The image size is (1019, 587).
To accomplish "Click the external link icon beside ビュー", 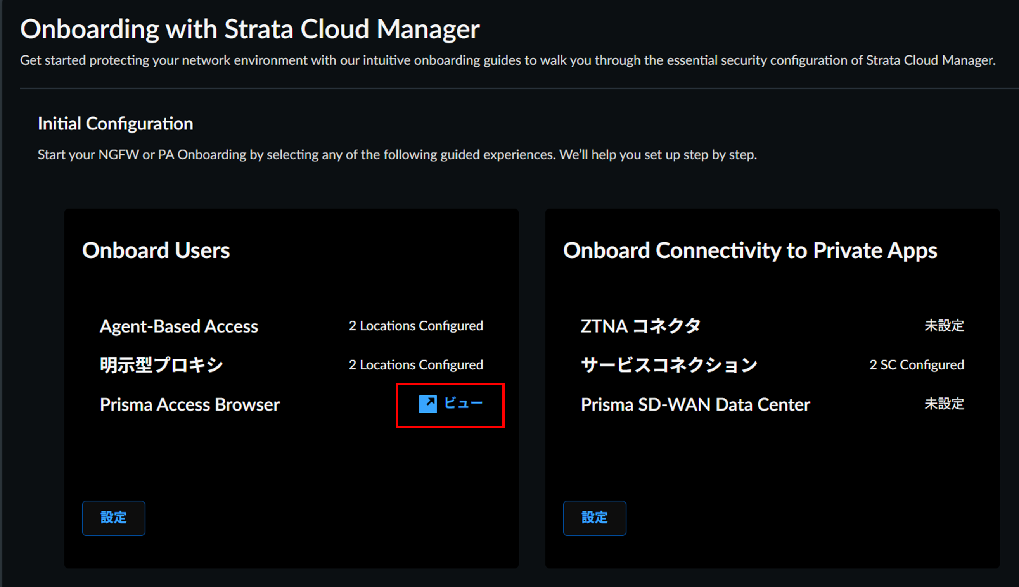I will pyautogui.click(x=428, y=404).
